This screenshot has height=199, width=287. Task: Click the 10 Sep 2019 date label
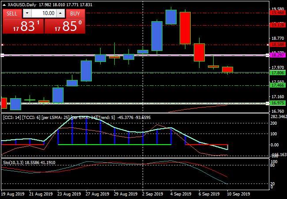[239, 194]
